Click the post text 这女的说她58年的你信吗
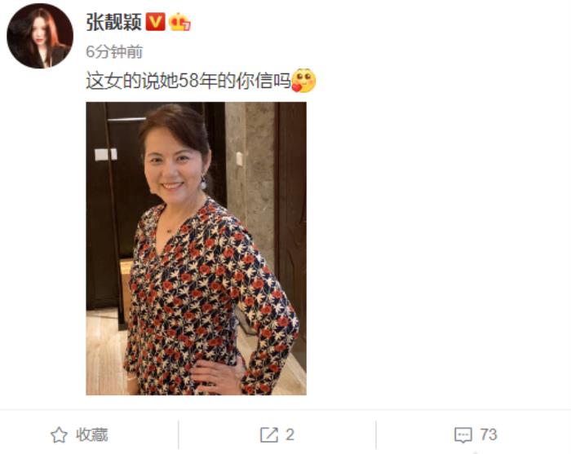Image resolution: width=571 pixels, height=454 pixels. [188, 81]
